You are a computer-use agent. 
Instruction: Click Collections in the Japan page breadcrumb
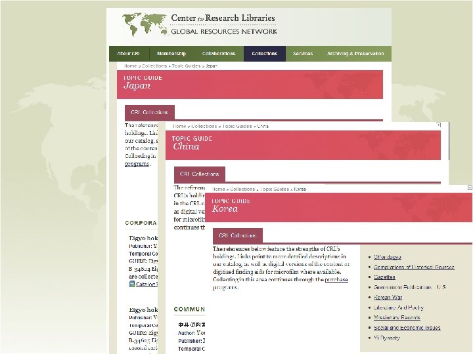point(154,66)
